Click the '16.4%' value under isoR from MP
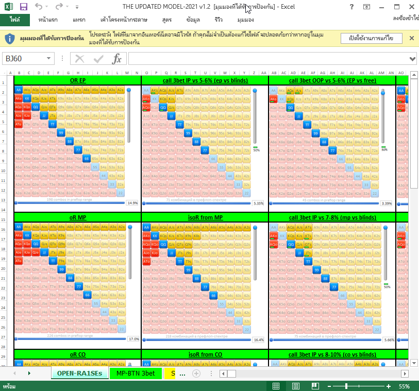 pyautogui.click(x=259, y=339)
